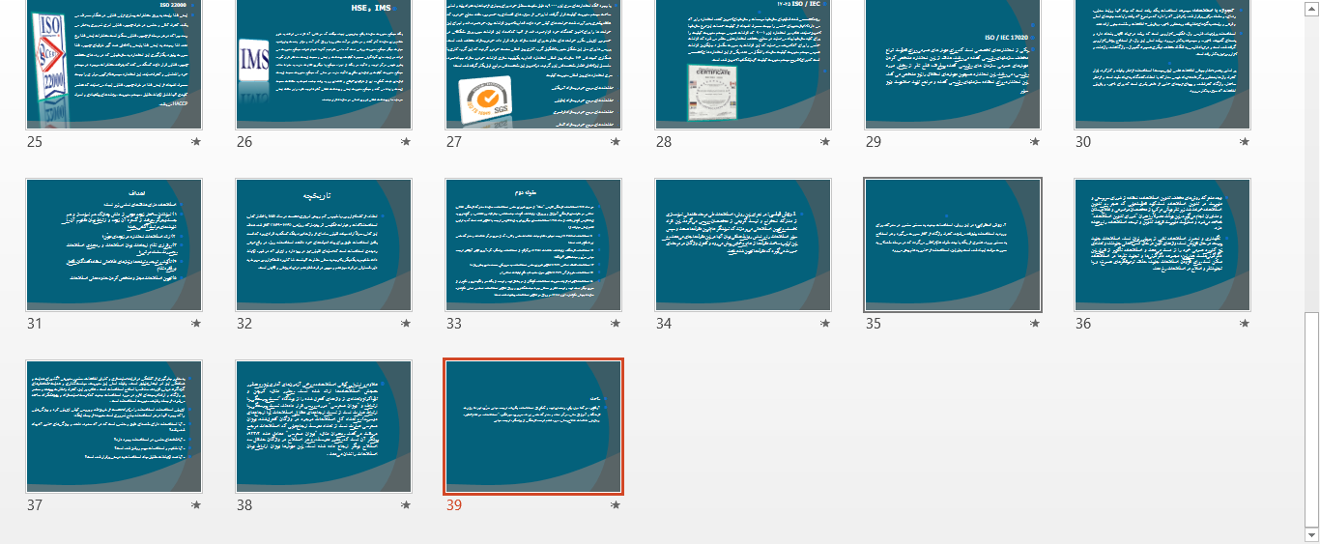
Task: Click the animation star icon under slide 35
Action: pyautogui.click(x=1035, y=324)
